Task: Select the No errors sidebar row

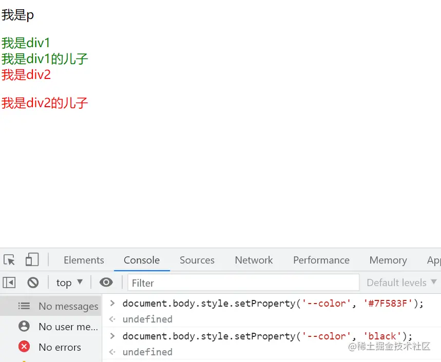Action: 51,347
